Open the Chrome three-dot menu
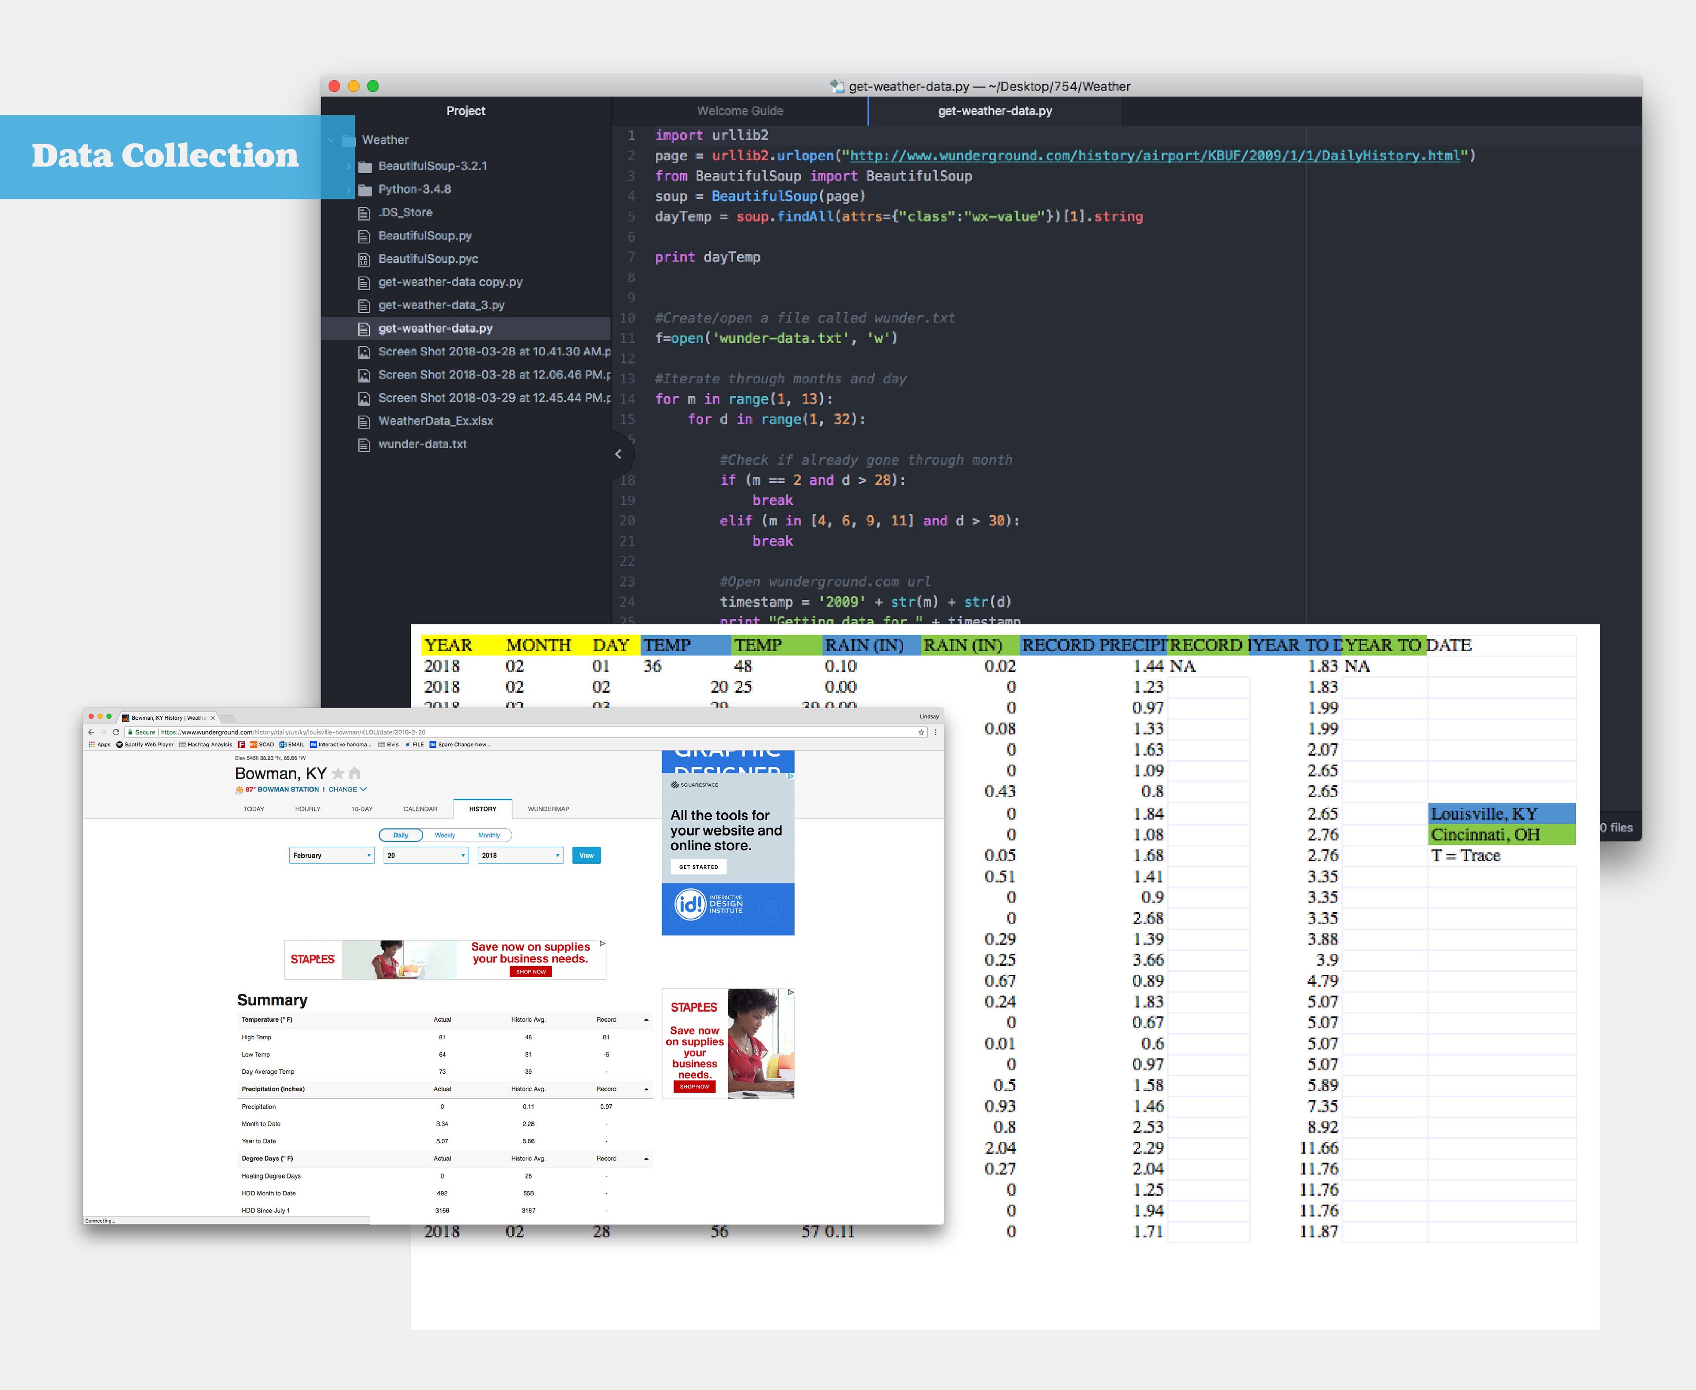 pyautogui.click(x=935, y=732)
